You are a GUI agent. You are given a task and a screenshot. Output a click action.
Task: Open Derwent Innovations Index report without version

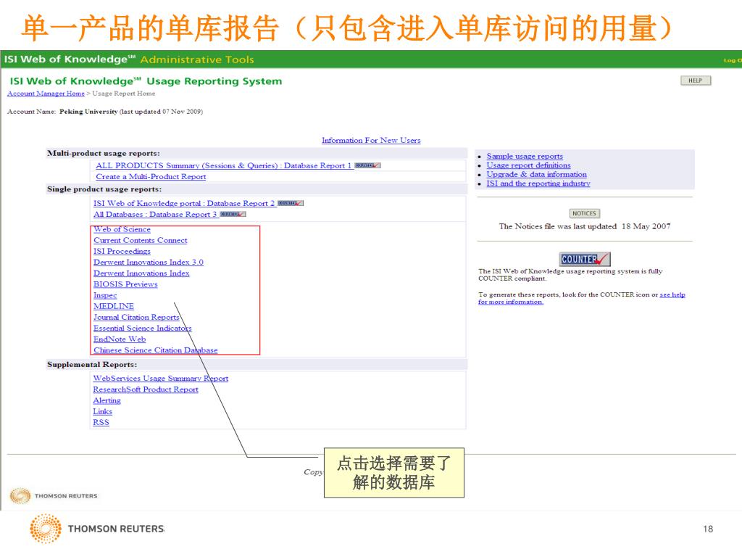(141, 273)
